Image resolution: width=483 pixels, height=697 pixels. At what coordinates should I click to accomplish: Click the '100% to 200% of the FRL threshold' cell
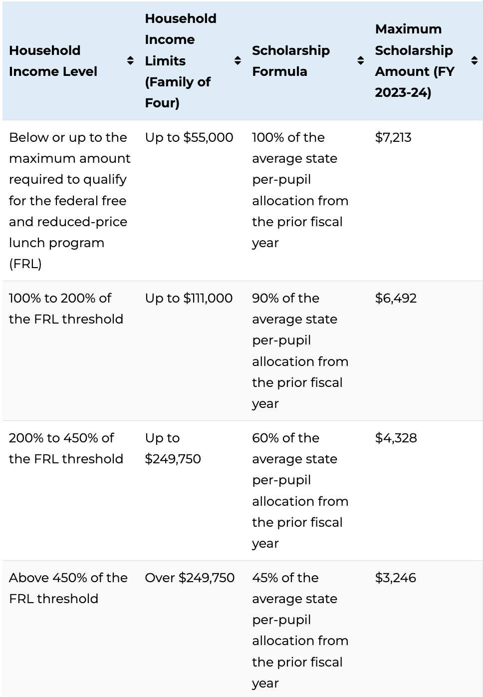(66, 309)
